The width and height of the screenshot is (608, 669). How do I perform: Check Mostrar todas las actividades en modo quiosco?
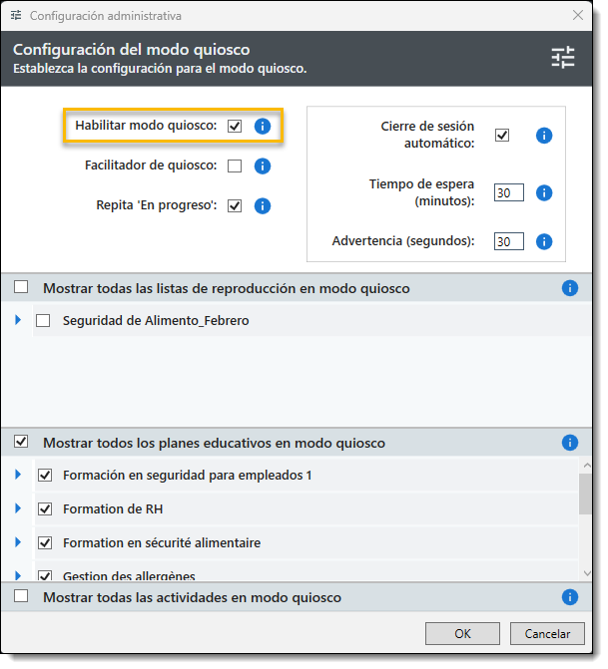[x=21, y=597]
